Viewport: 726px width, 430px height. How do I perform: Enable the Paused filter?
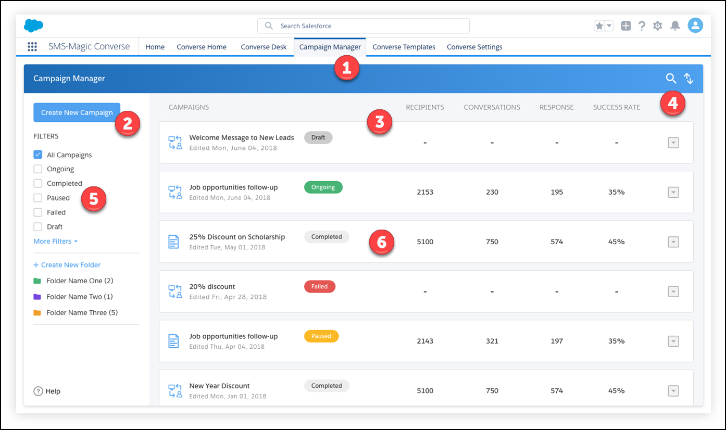[x=37, y=198]
